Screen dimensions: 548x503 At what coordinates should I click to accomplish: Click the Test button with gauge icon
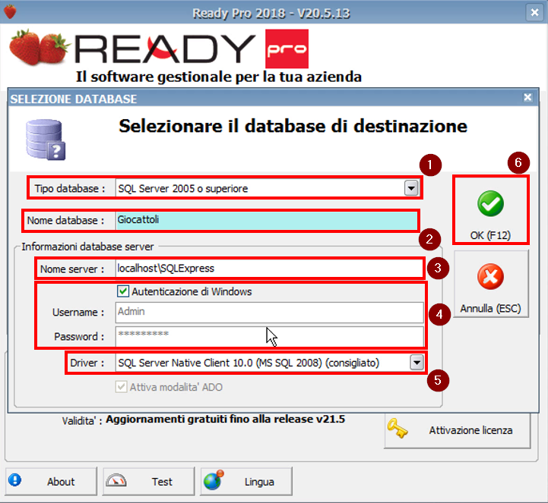pyautogui.click(x=148, y=481)
